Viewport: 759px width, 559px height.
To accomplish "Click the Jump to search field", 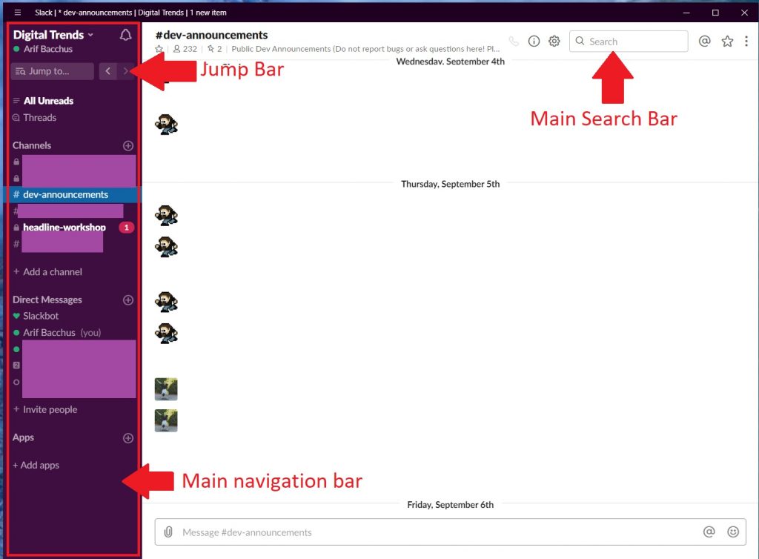I will point(52,71).
